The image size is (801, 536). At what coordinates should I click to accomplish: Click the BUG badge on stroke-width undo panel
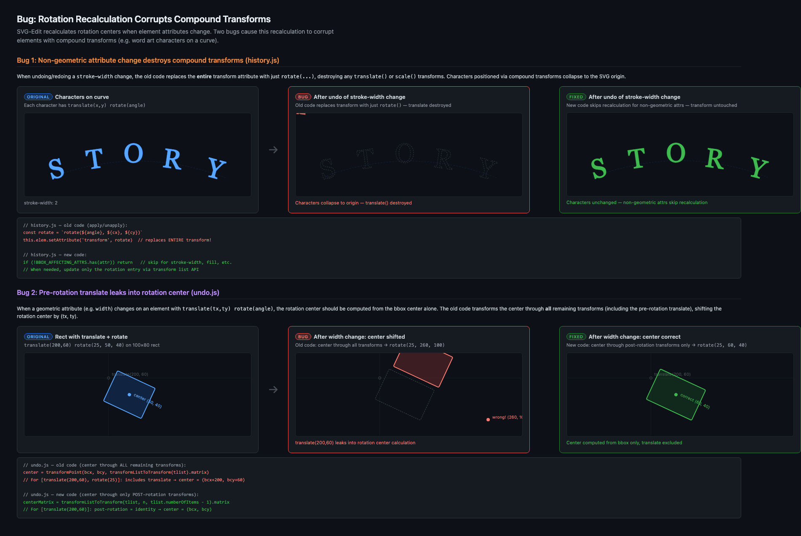(303, 97)
